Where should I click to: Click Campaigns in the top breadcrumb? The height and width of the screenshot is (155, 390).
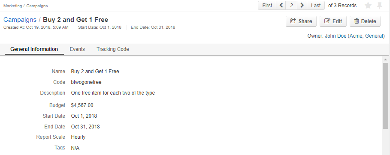(37, 6)
